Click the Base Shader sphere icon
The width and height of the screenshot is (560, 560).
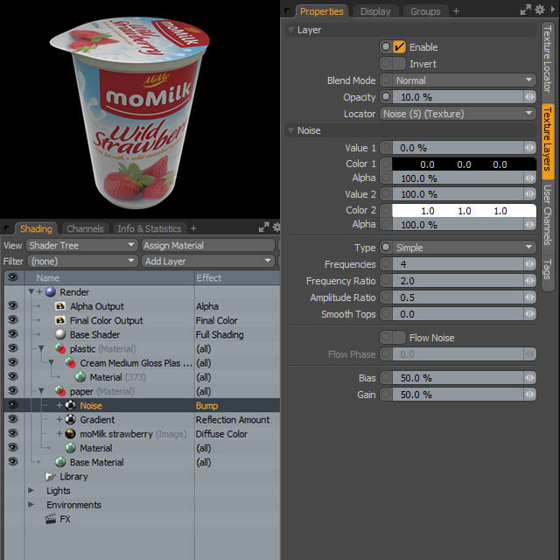tap(60, 334)
